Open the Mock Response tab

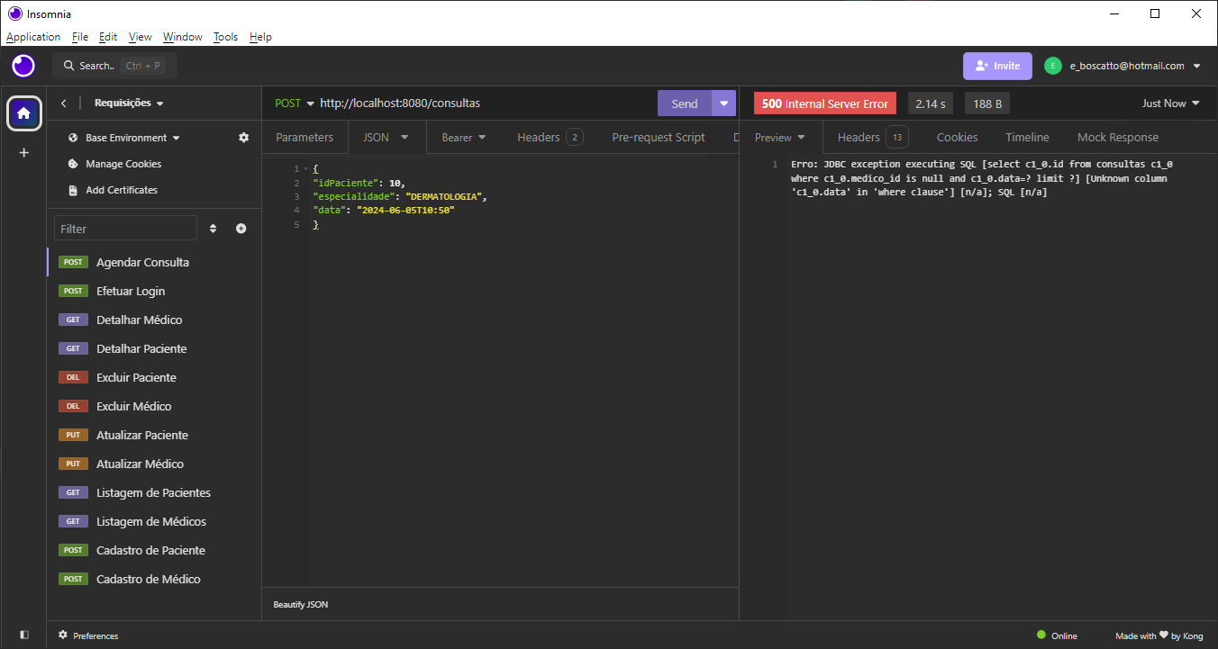(x=1118, y=138)
